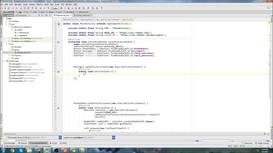The image size is (273, 153).
Task: Open the Build menu
Action: tap(46, 4)
